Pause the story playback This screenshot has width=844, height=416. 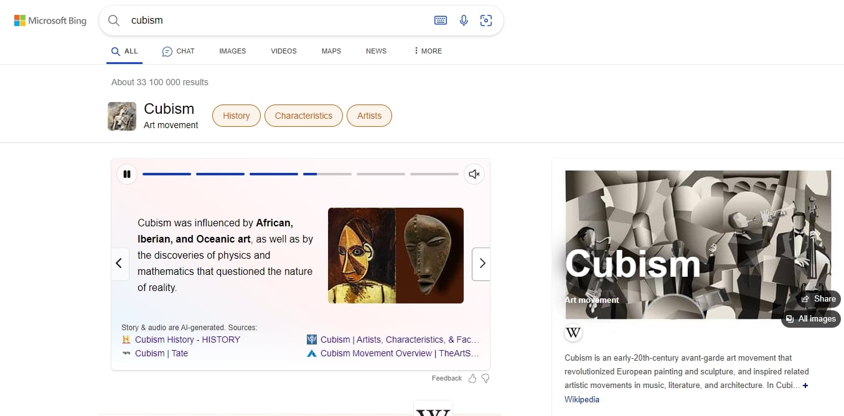click(x=127, y=174)
